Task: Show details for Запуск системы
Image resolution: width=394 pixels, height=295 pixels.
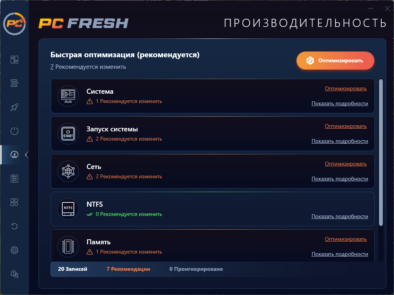Action: (340, 141)
